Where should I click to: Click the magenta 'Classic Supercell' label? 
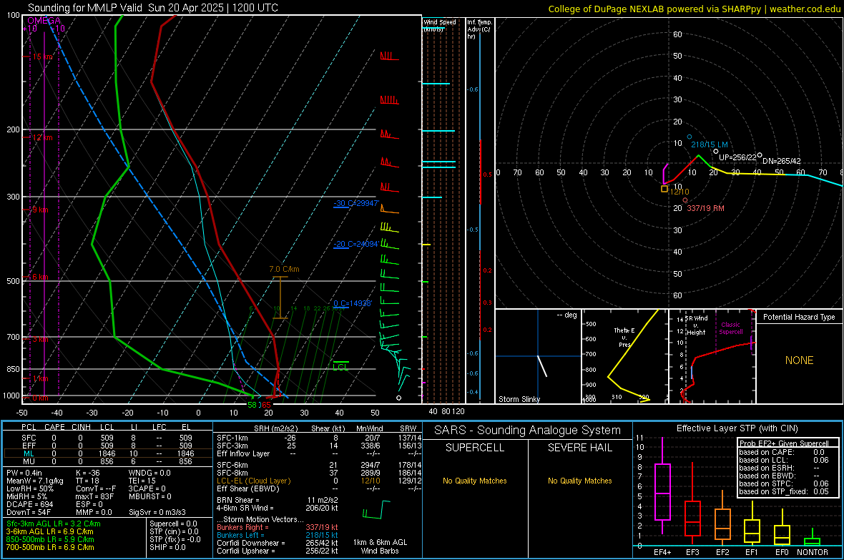[731, 328]
